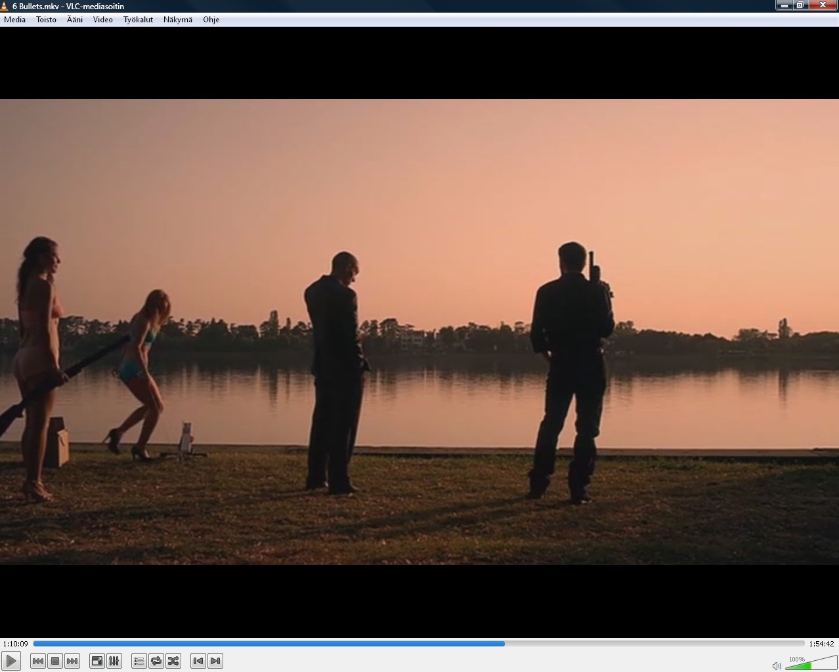Toggle fullscreen video mode
This screenshot has height=672, width=839.
[97, 661]
